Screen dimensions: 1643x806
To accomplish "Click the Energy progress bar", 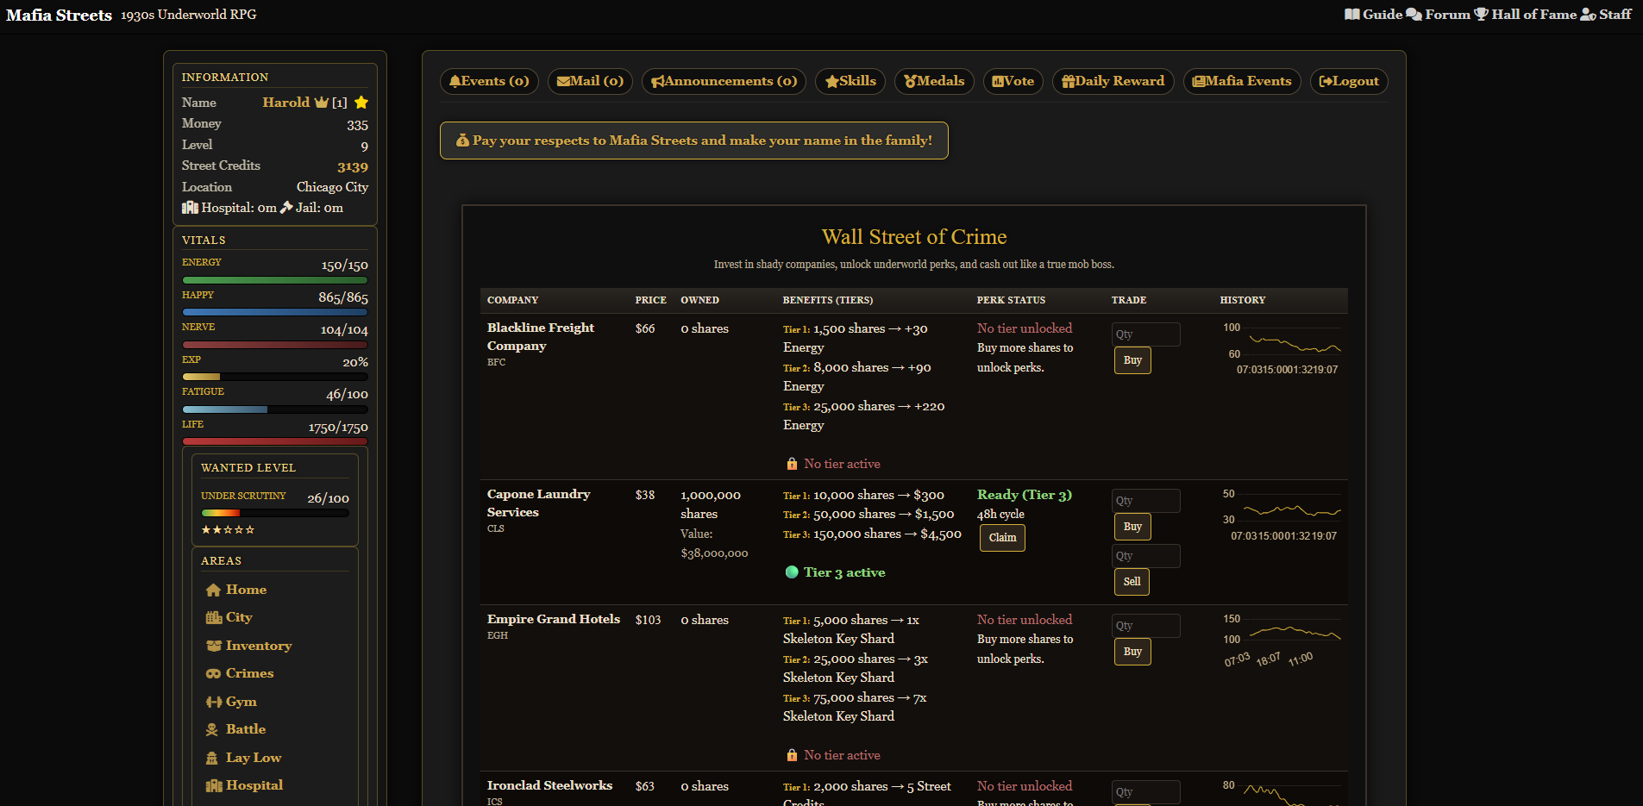I will tap(275, 280).
